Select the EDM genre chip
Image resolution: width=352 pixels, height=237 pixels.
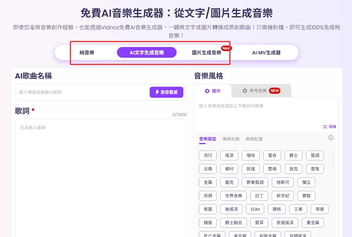(255, 209)
